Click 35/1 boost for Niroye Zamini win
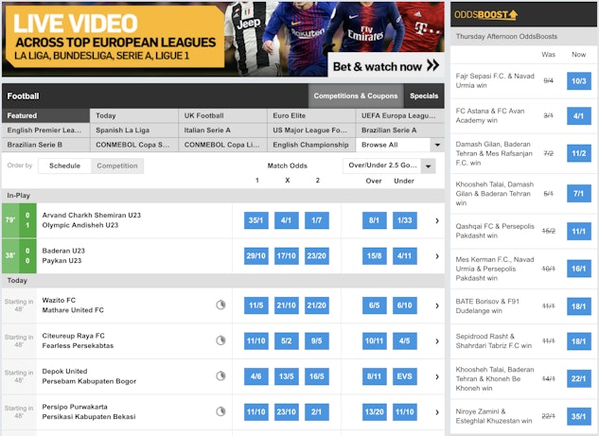599x436 pixels. pos(578,418)
